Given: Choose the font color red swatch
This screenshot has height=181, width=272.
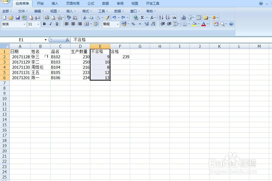Looking at the screenshot, I should point(204,24).
